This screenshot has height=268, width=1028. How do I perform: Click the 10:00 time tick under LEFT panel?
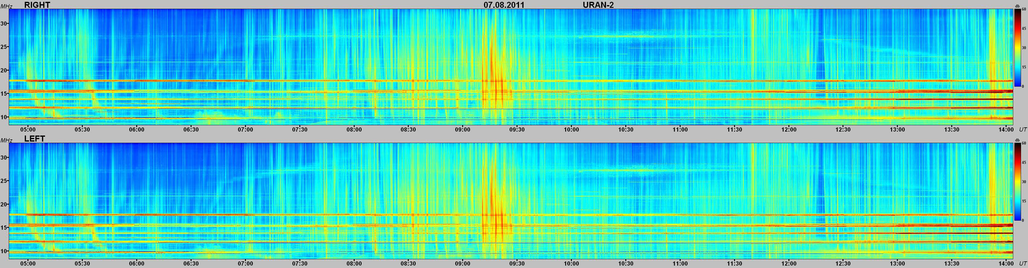[572, 263]
